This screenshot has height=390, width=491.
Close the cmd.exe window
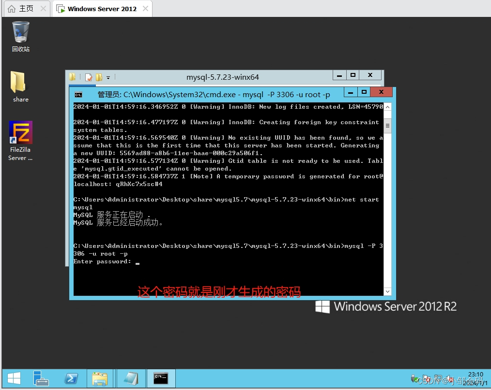point(381,92)
